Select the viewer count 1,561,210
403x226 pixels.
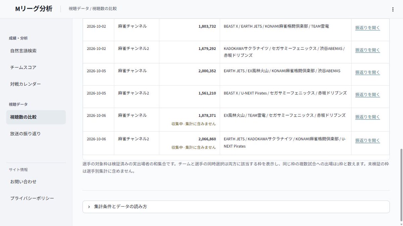(x=207, y=93)
